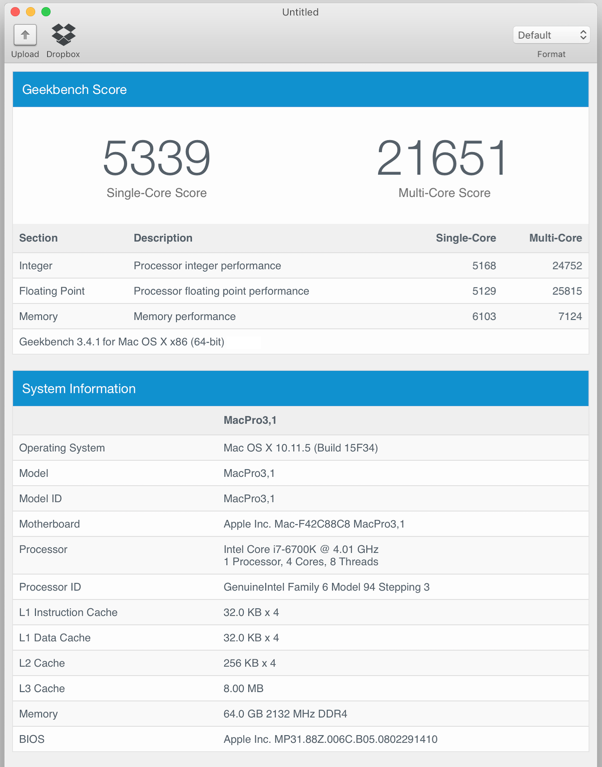Click the 5339 single-core score
This screenshot has height=767, width=602.
pos(156,158)
